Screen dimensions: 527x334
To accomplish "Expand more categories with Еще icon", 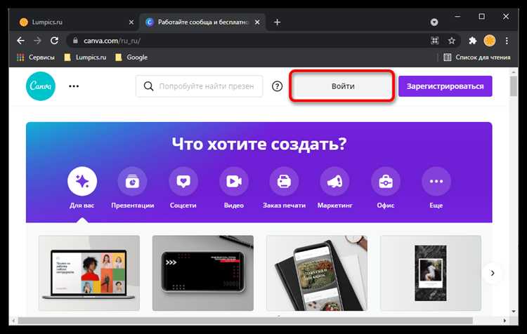I will point(436,182).
